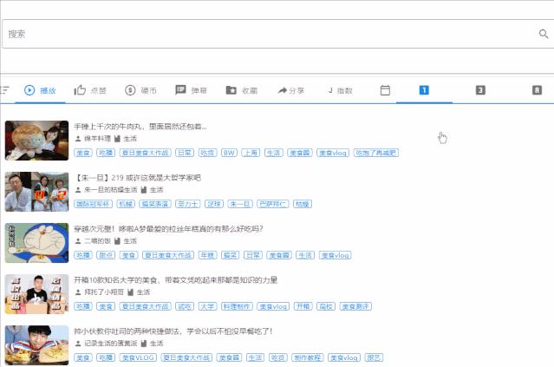Open the 朱一旦 219 video thumbnail
Screen dimensions: 554x367
pos(36,192)
